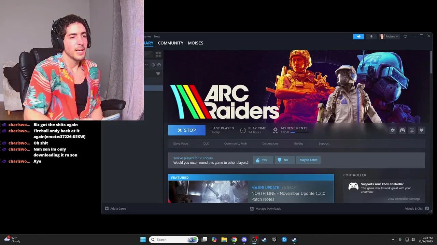
Task: Open Steam announcements megaphone button
Action: [358, 36]
